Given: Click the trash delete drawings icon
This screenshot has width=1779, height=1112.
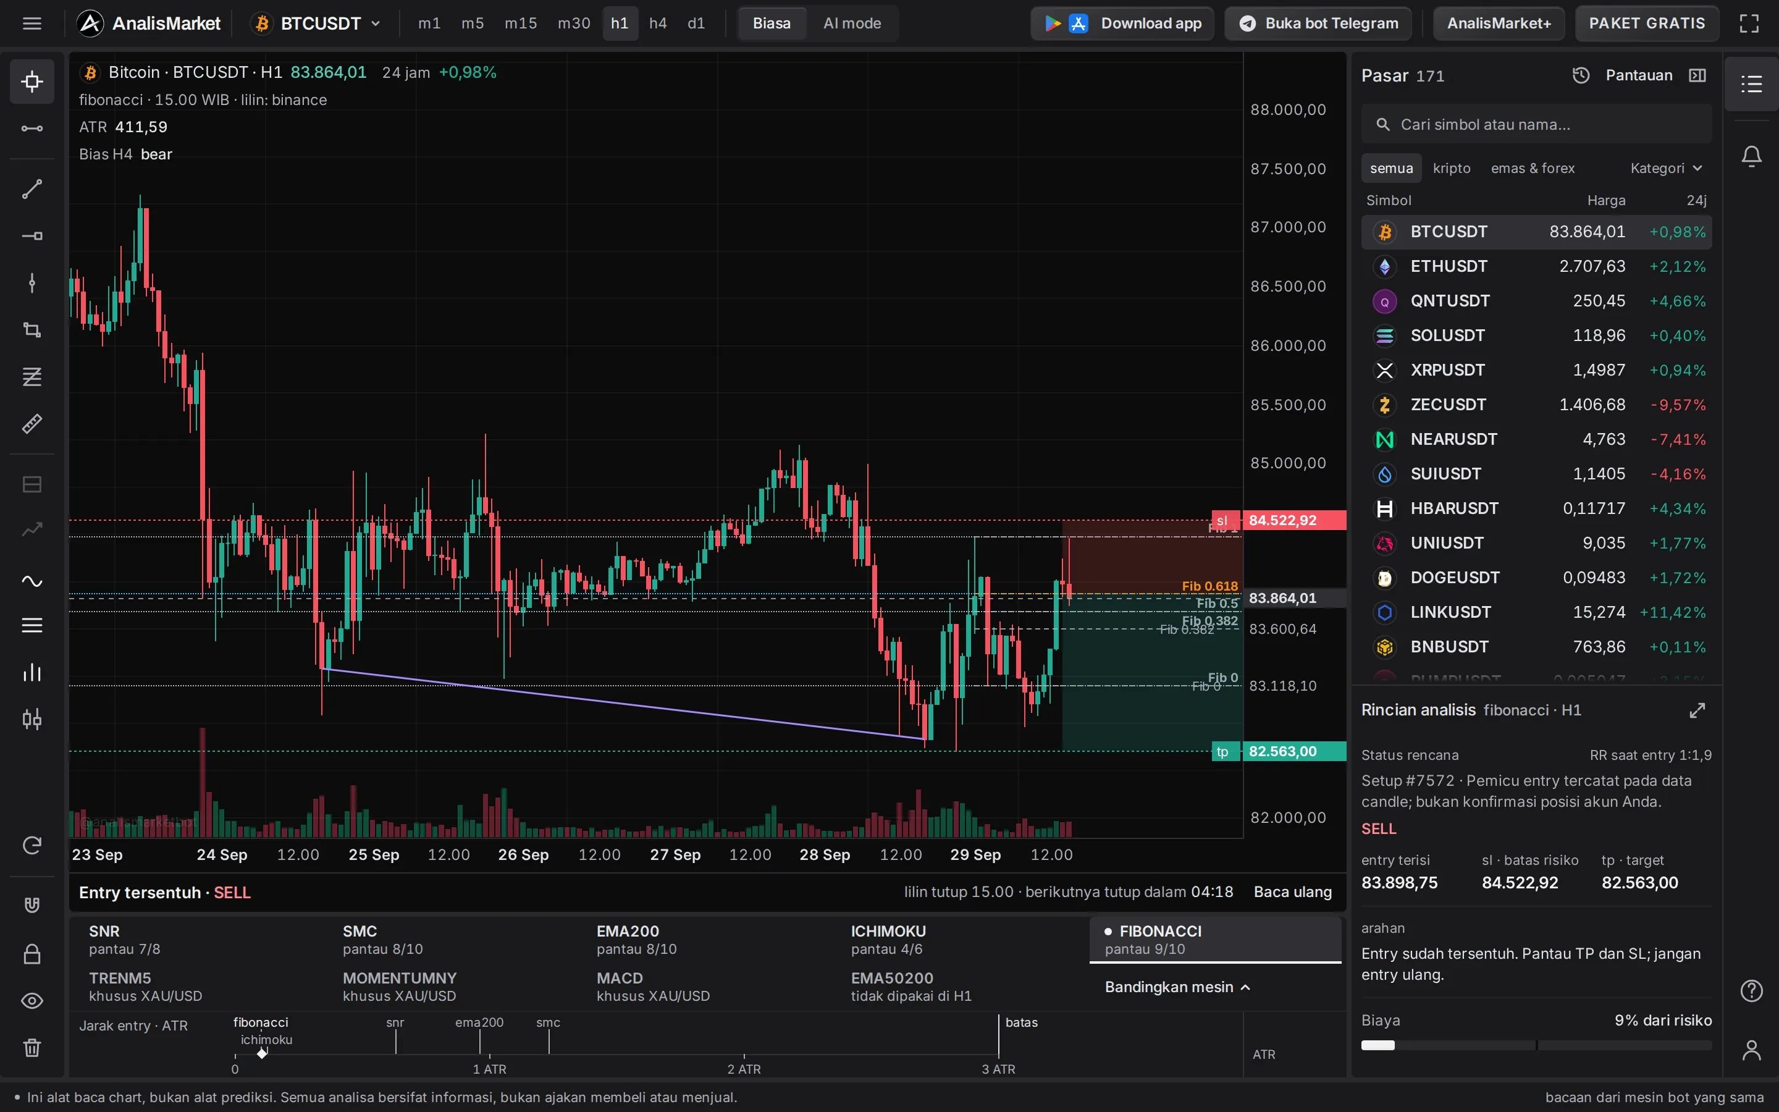Looking at the screenshot, I should [32, 1047].
